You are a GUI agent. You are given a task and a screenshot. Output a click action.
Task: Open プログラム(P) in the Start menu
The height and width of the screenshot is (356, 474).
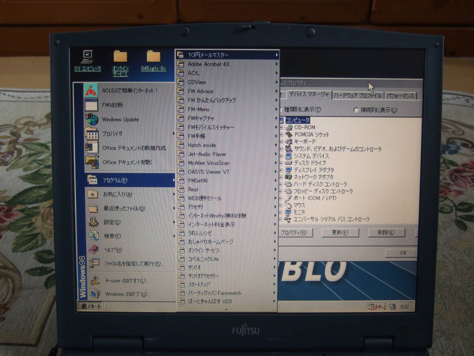(129, 180)
